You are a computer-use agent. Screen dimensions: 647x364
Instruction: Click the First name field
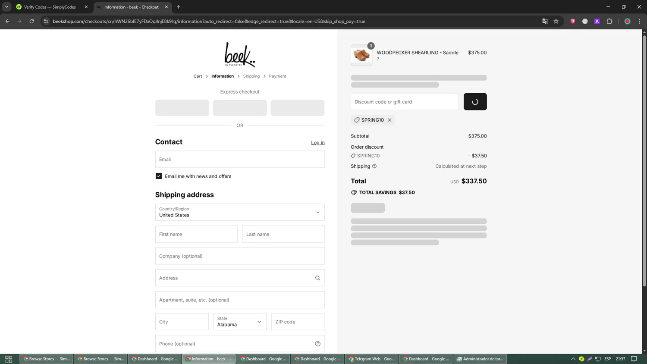click(196, 234)
